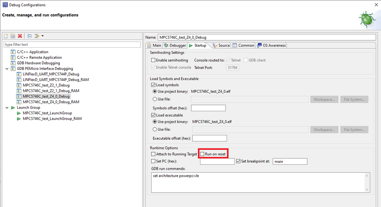The image size is (381, 207).
Task: Collapse all tree items toolbar icon
Action: 29,36
